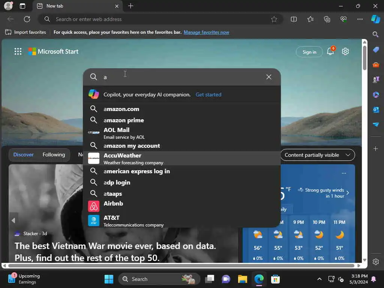Open page settings gear icon
The height and width of the screenshot is (288, 384).
[345, 51]
